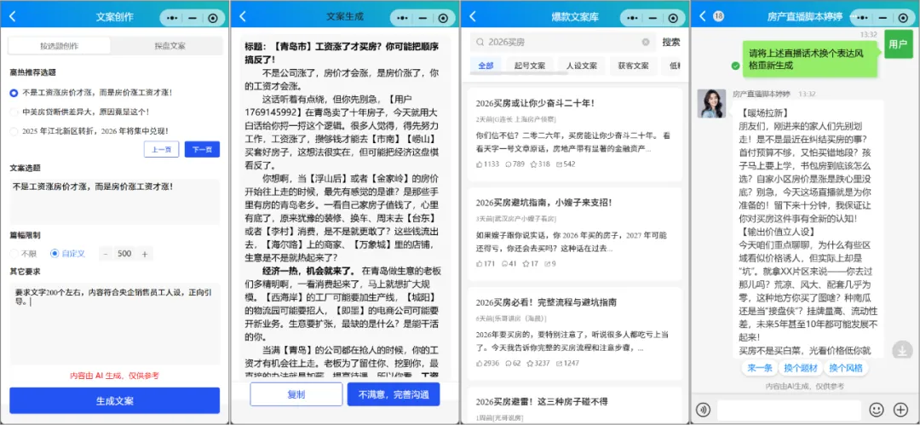Tap the circular target icon in 文案生成 header

click(442, 18)
